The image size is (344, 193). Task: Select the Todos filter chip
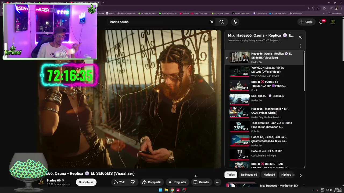click(x=231, y=175)
